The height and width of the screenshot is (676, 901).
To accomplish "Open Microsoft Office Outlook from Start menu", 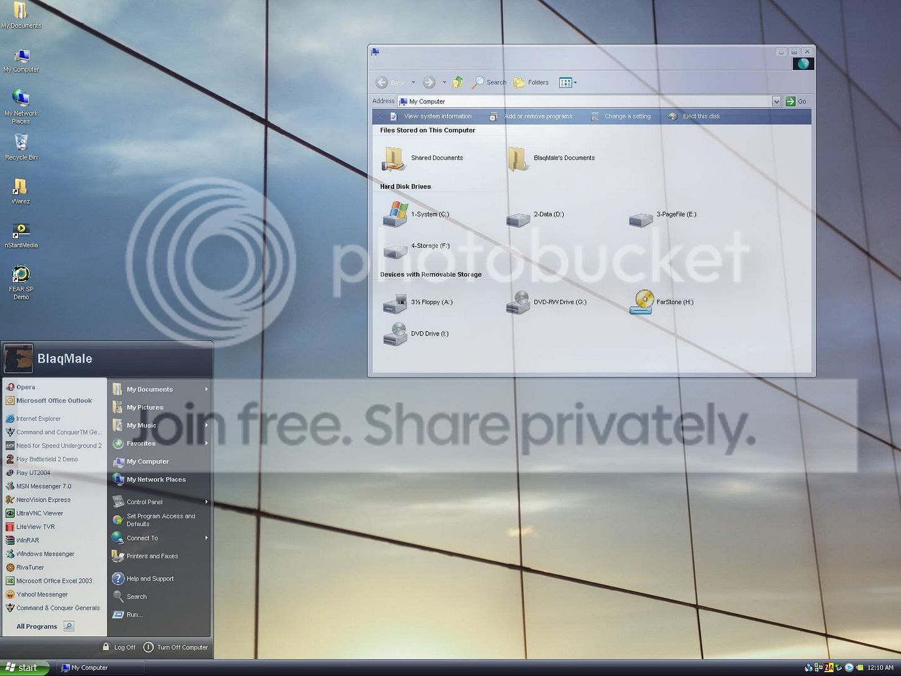I will [x=49, y=401].
